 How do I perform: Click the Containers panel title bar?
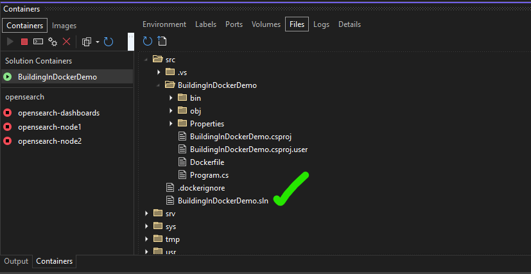click(266, 9)
